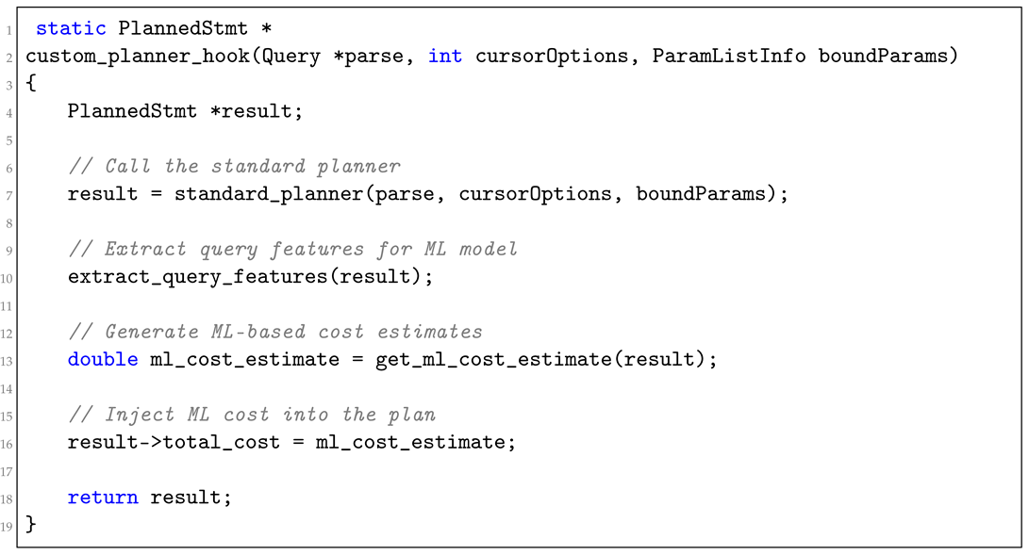The width and height of the screenshot is (1029, 555).
Task: Click the closing brace on line 19
Action: coord(31,524)
